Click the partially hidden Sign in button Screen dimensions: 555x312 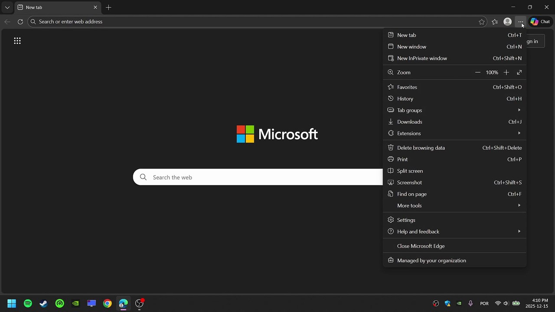coord(535,41)
